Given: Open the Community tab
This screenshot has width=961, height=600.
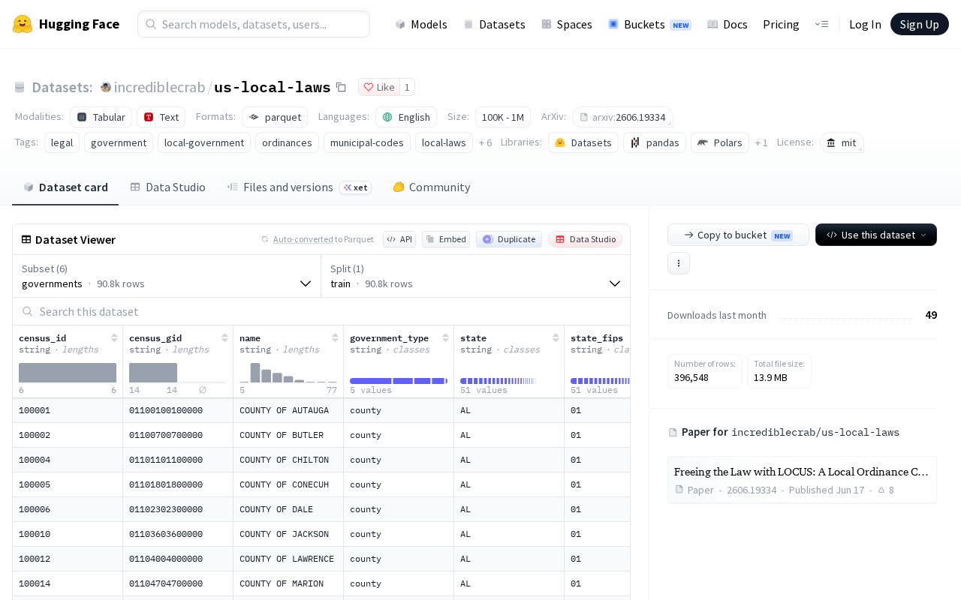Looking at the screenshot, I should (x=431, y=187).
